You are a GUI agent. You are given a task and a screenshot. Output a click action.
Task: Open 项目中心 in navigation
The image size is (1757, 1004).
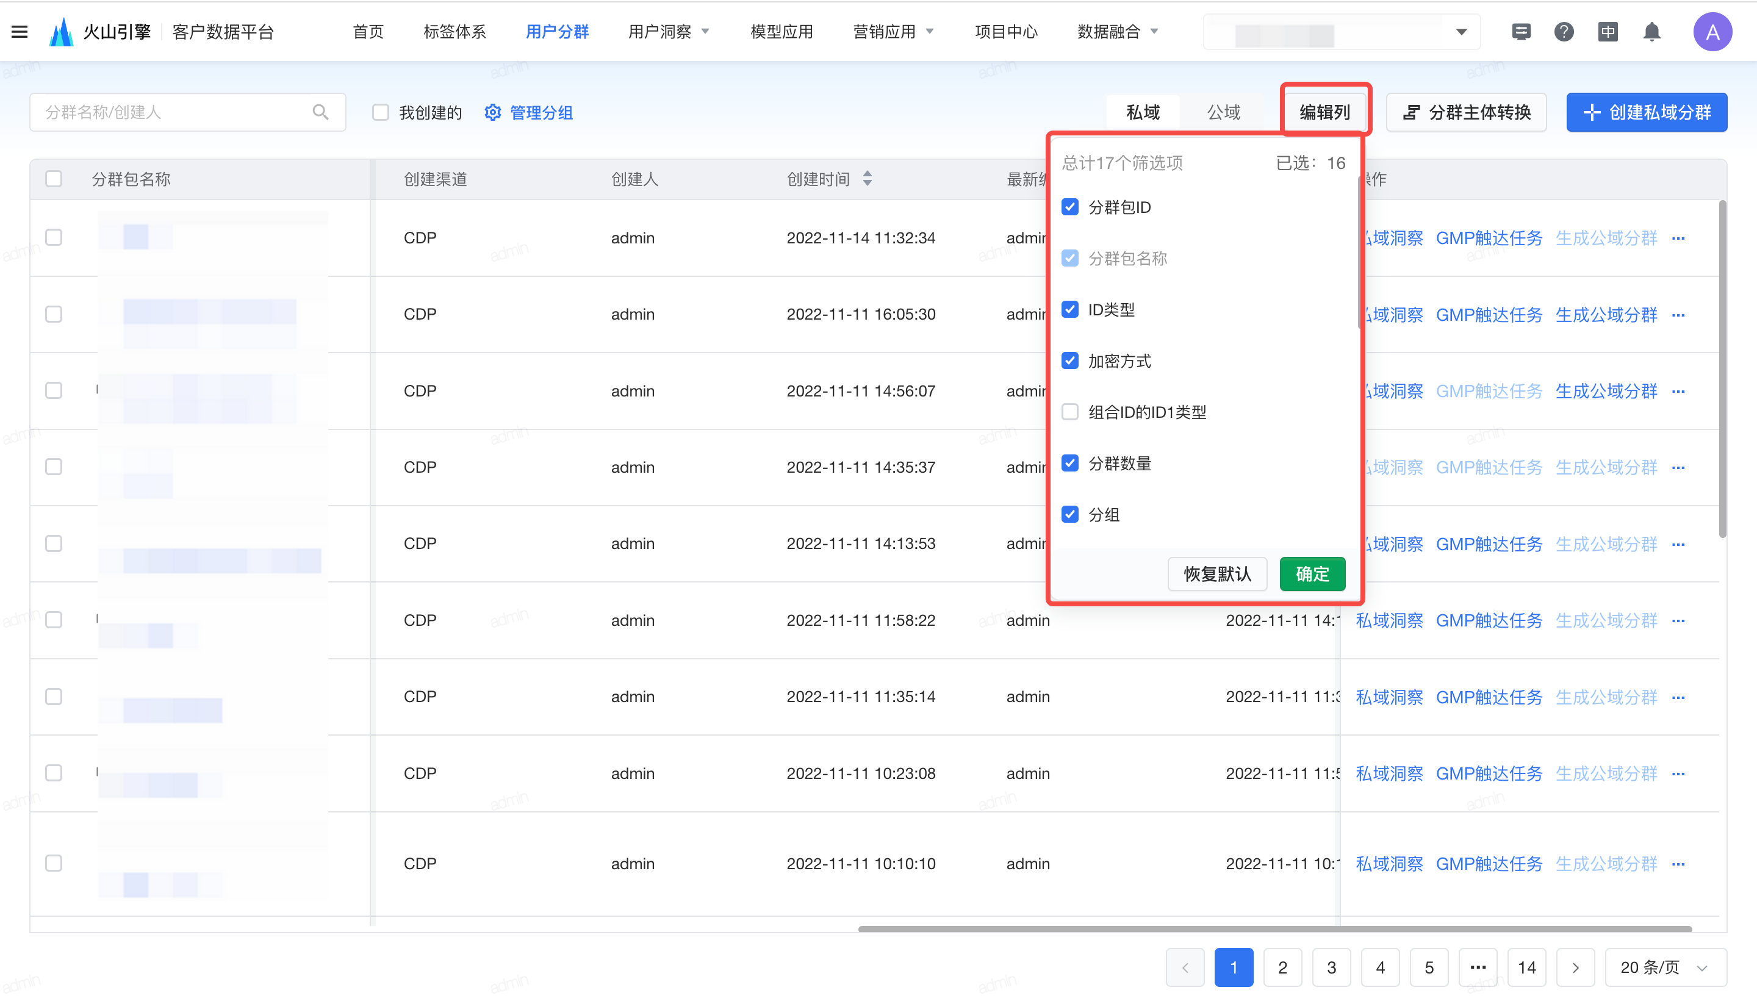pos(1006,32)
